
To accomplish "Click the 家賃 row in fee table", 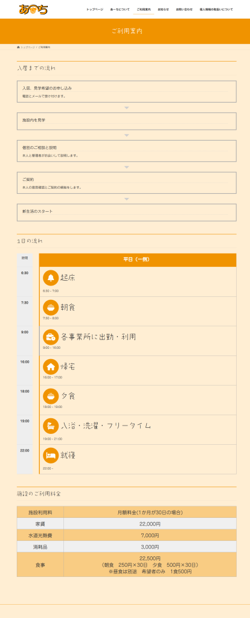I will pos(127,524).
